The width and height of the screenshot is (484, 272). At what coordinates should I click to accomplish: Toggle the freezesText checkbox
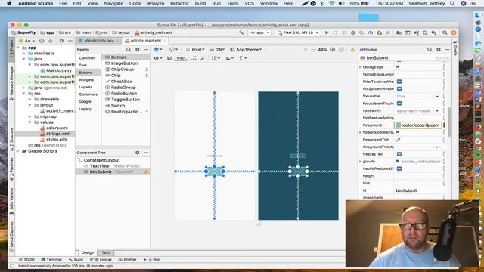click(399, 154)
